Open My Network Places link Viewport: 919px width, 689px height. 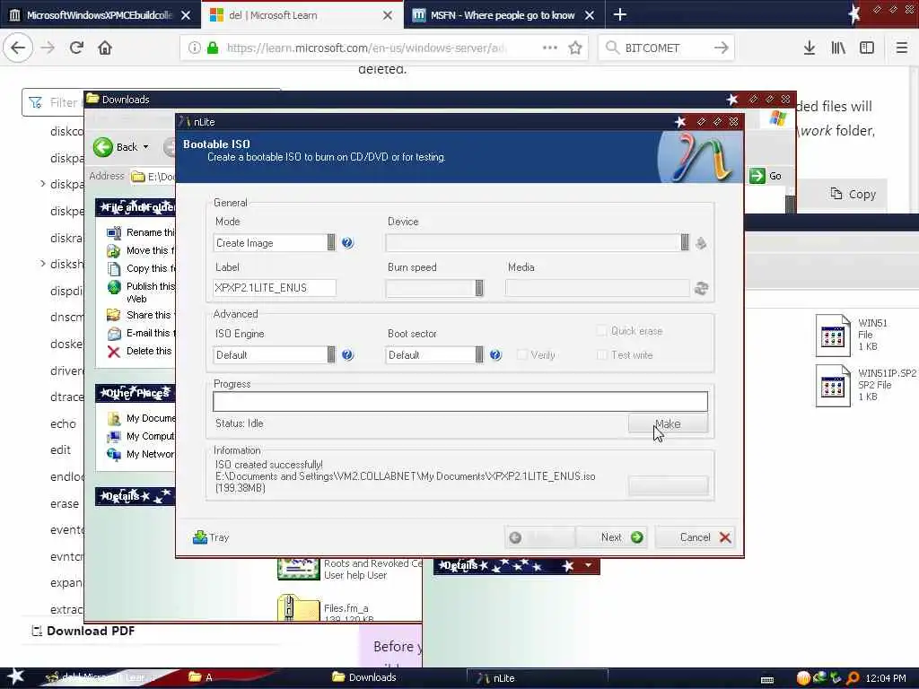(140, 454)
